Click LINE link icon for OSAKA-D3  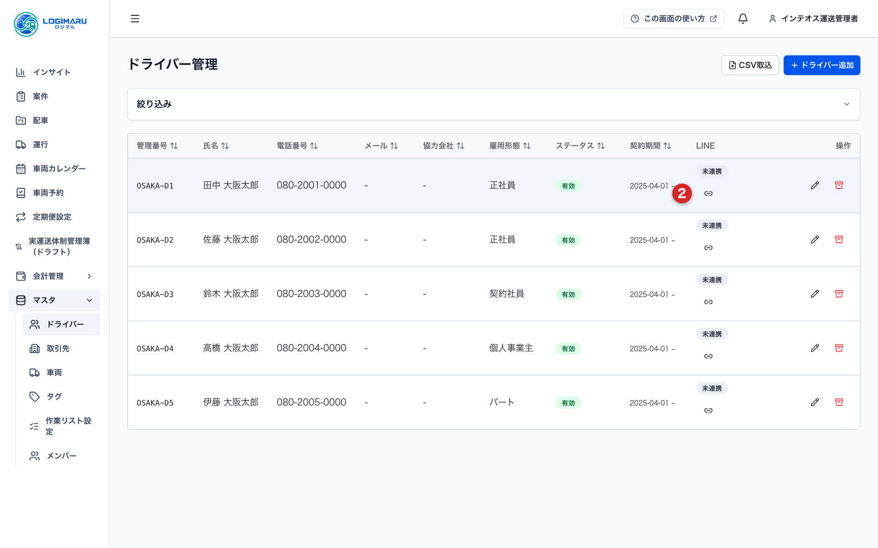(708, 302)
